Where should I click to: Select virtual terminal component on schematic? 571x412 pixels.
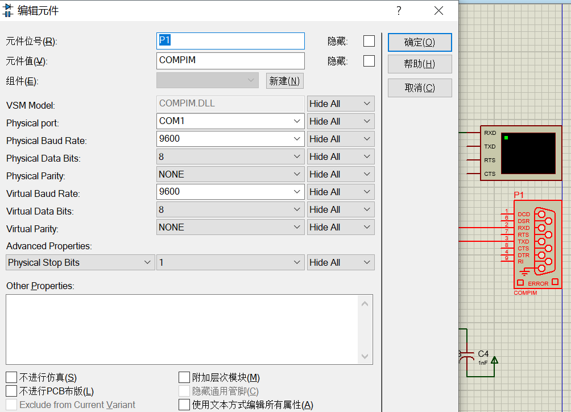[x=521, y=153]
